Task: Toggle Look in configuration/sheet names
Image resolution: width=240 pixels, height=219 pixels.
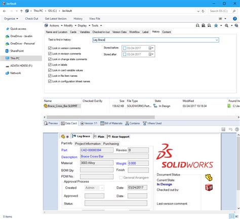Action: click(50, 81)
